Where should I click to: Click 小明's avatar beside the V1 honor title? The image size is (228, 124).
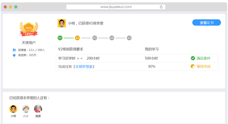[62, 23]
